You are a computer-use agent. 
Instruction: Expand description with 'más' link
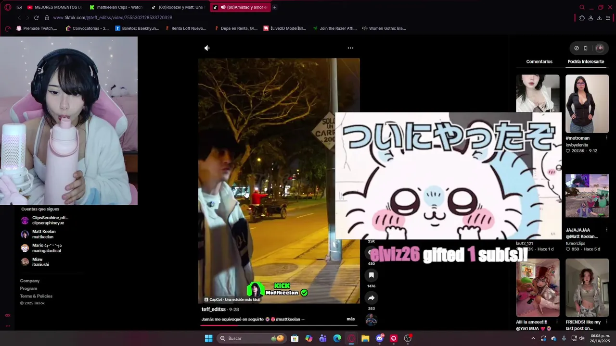pos(350,319)
